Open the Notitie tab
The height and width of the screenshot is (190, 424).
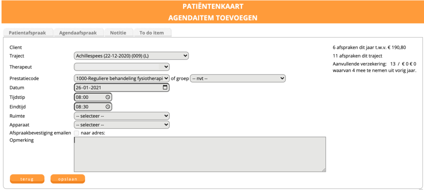tap(118, 33)
